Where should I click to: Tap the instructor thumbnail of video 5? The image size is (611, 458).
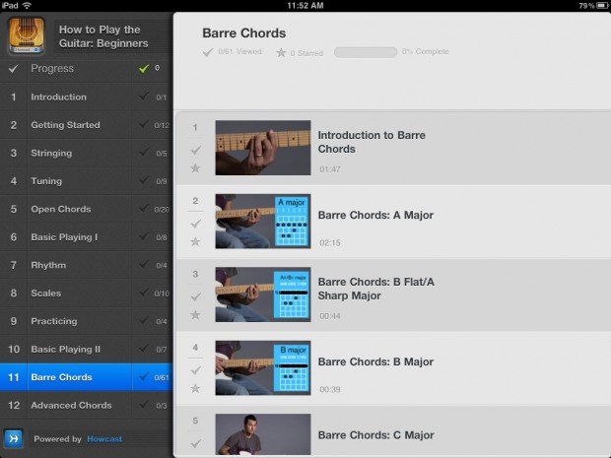coord(263,434)
